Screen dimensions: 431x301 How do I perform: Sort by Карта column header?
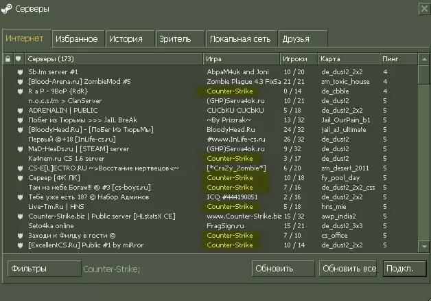click(348, 59)
